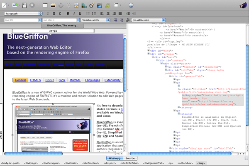Switch to Source view

(x=130, y=158)
